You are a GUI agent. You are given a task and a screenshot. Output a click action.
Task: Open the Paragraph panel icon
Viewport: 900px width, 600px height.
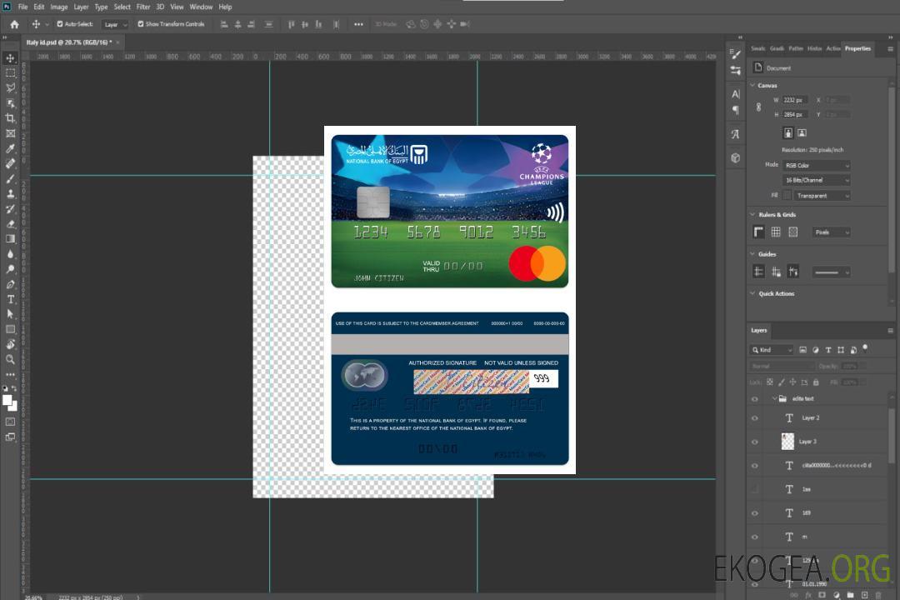(x=736, y=110)
